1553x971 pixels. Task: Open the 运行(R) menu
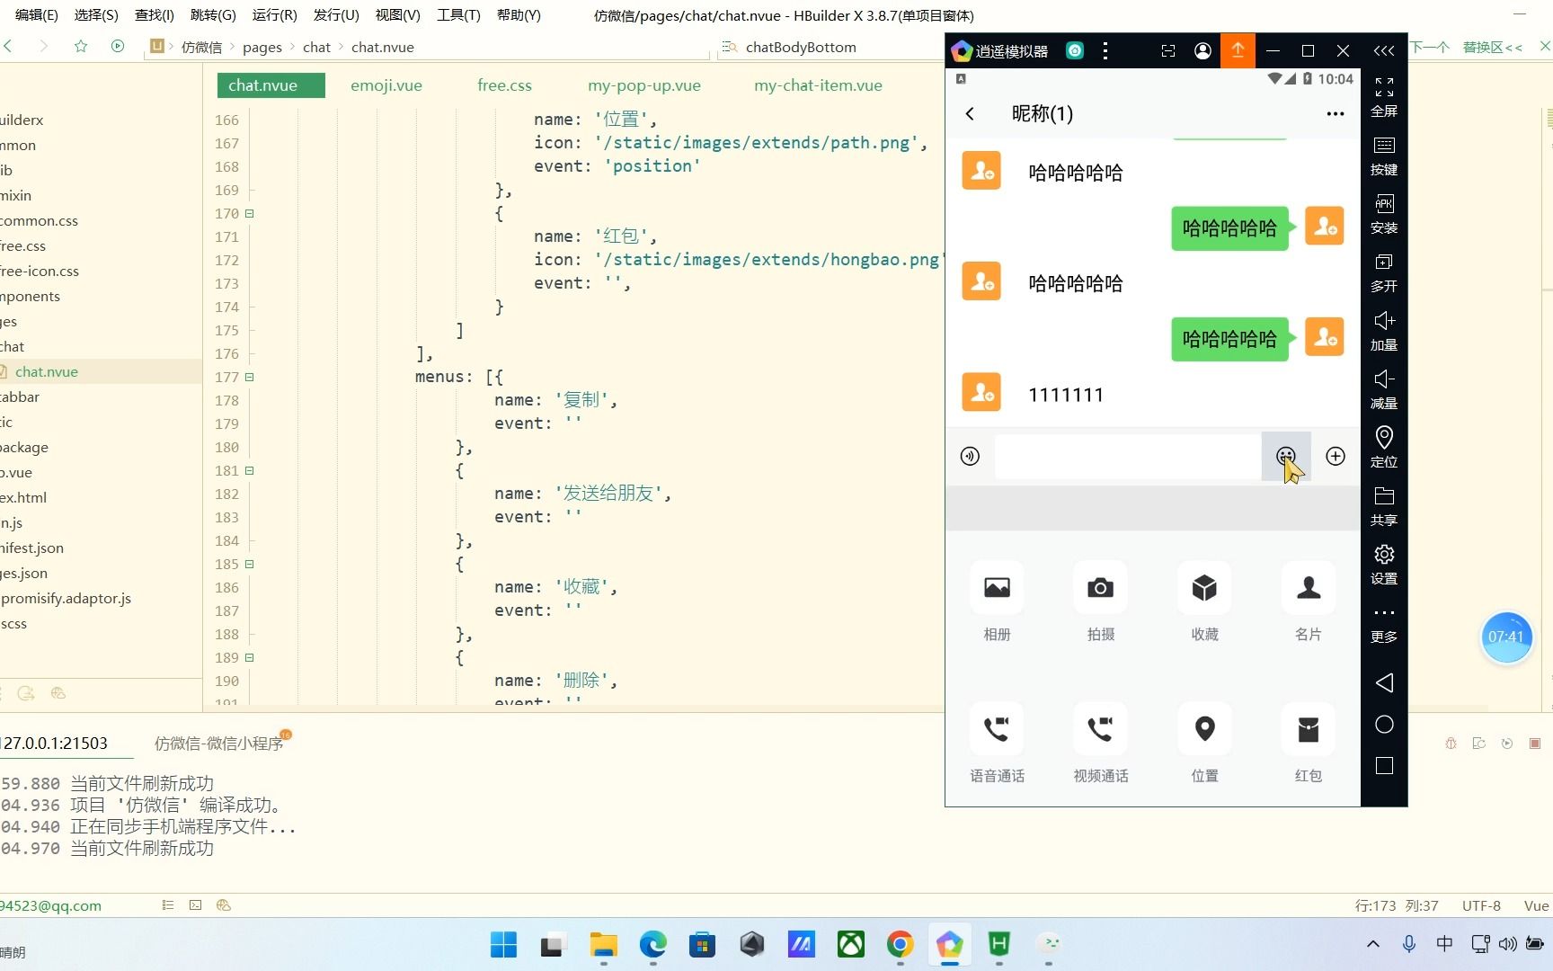click(274, 15)
